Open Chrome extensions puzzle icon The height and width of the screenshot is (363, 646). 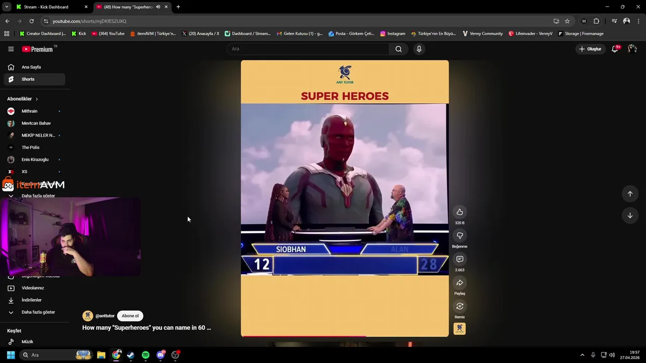597,21
